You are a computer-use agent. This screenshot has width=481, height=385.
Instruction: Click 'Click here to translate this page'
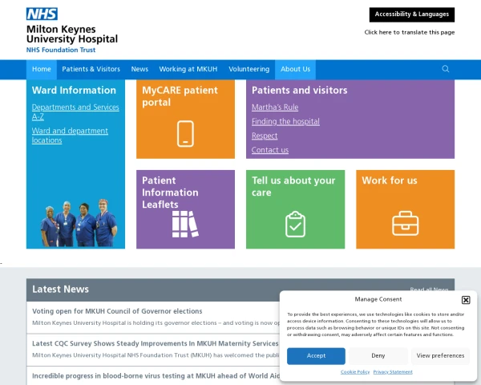[410, 32]
